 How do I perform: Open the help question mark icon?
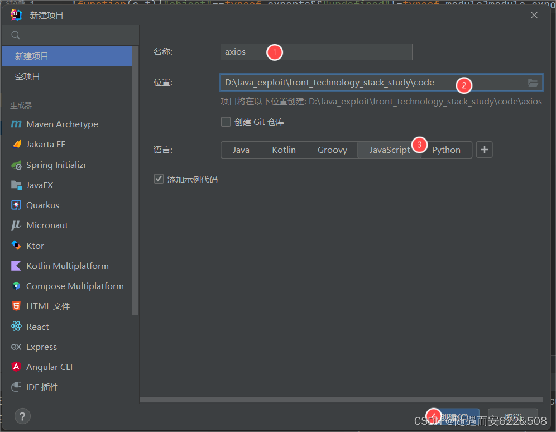click(x=22, y=416)
